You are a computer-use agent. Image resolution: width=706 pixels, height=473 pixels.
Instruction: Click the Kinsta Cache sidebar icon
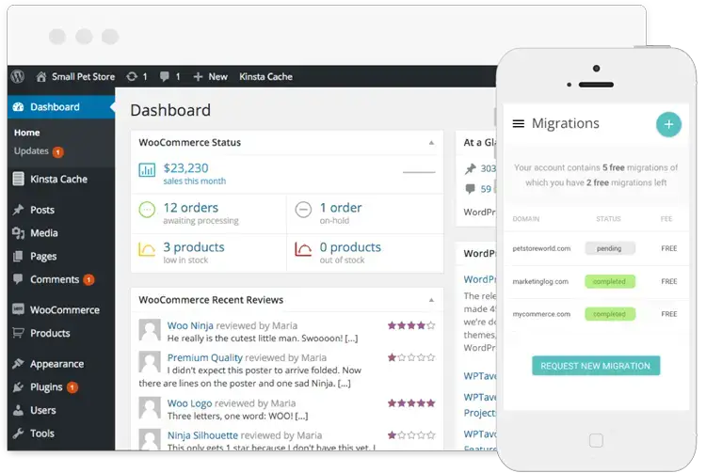click(19, 179)
